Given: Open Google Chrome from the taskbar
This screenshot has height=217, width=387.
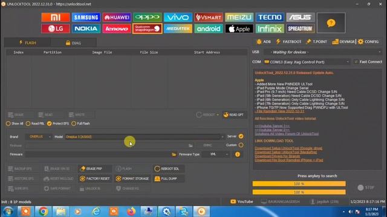Looking at the screenshot, I should (x=43, y=212).
